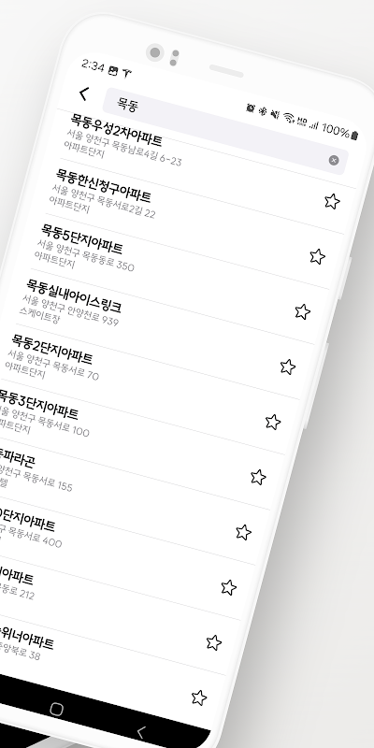Favorite the 목동서로 155 result
Screen dimensions: 374x748
[258, 477]
